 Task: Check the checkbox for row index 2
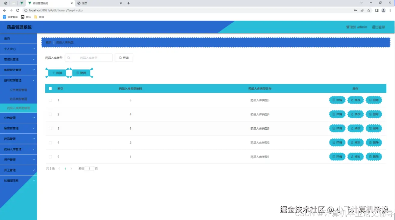pyautogui.click(x=50, y=114)
